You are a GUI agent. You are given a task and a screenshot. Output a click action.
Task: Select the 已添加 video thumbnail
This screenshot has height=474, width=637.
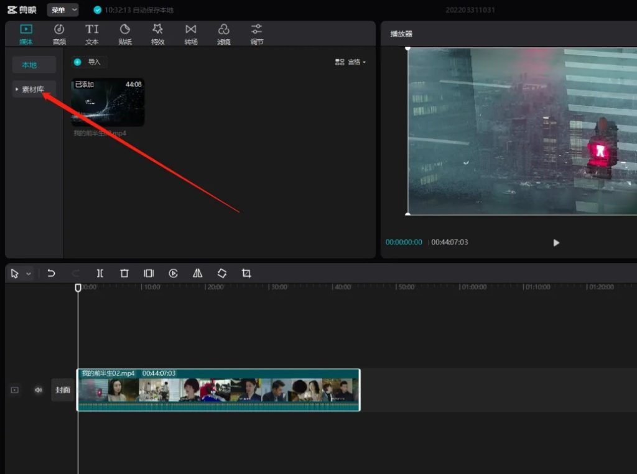108,102
